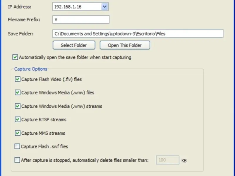Uncheck Capture Windows Media (.wmv) files
The width and height of the screenshot is (235, 176).
(x=17, y=93)
